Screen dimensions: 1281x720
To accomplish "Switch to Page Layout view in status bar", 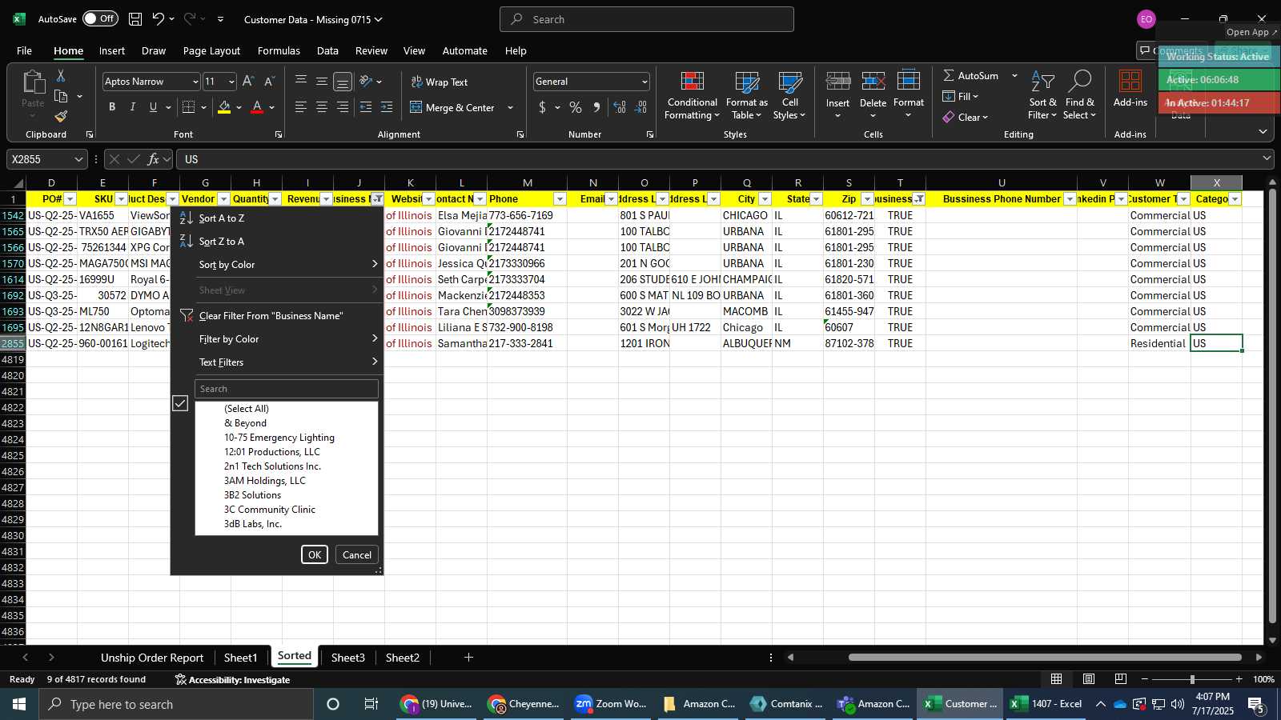I will [x=1089, y=679].
